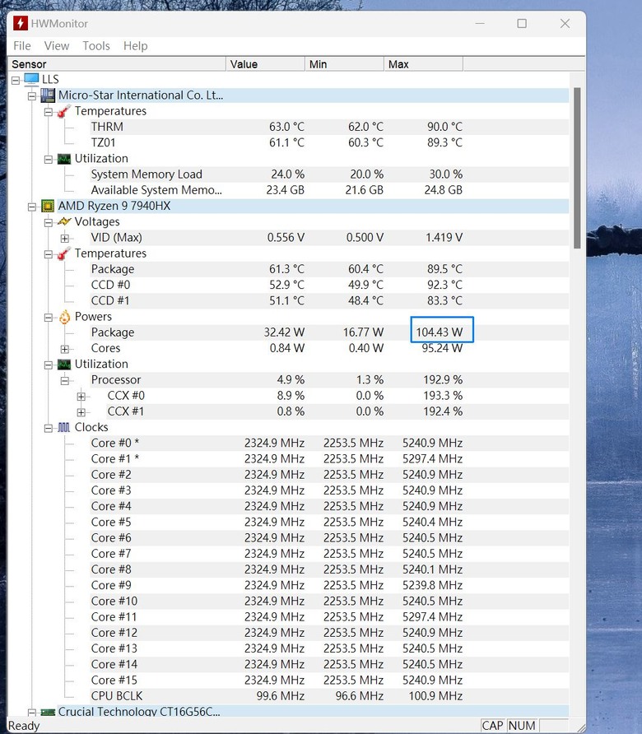642x734 pixels.
Task: Click the Max column header
Action: tap(423, 64)
